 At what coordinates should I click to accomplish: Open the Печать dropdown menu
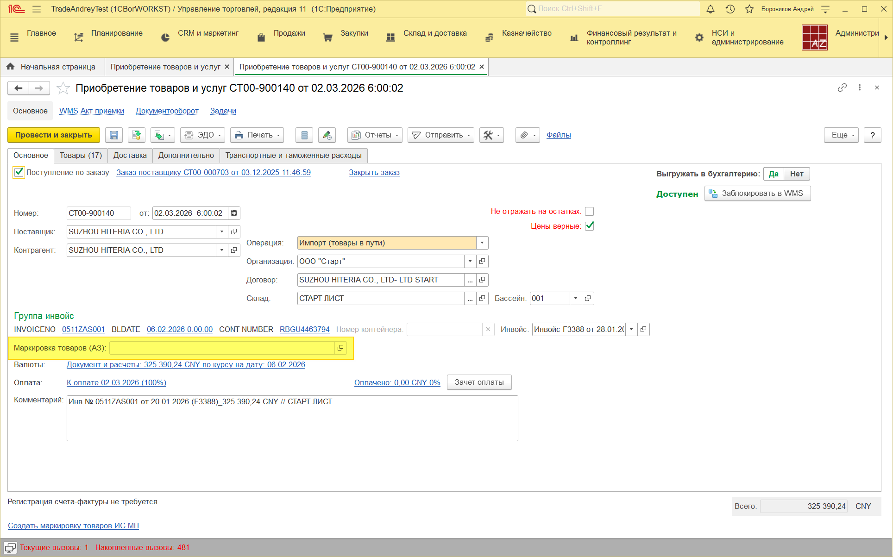[257, 135]
